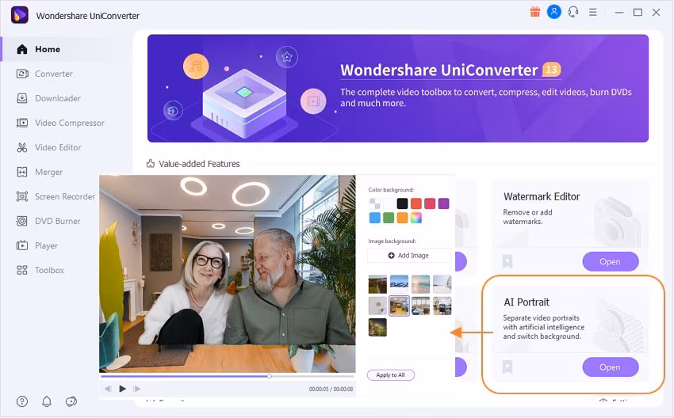This screenshot has width=674, height=418.
Task: Select the purple background swatch
Action: (443, 203)
